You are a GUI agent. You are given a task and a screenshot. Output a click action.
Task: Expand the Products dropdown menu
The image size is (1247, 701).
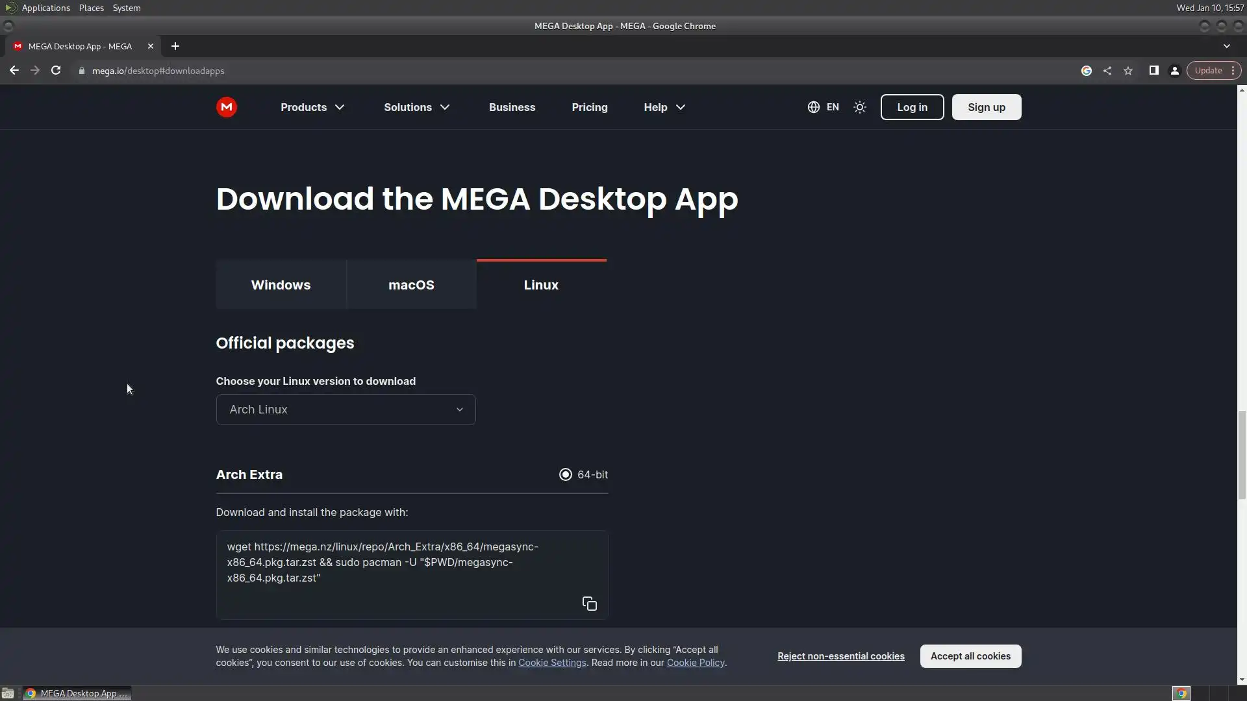point(312,107)
